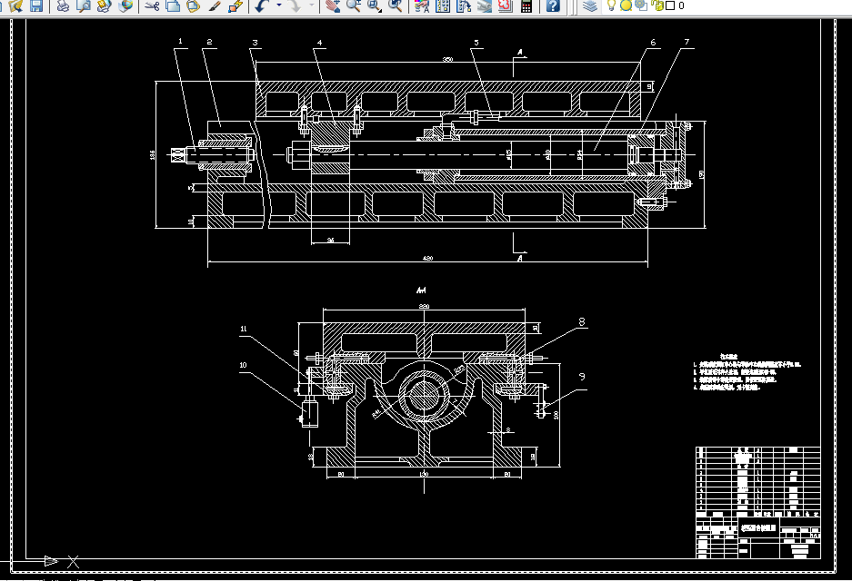
Task: Paste from clipboard
Action: (x=193, y=6)
